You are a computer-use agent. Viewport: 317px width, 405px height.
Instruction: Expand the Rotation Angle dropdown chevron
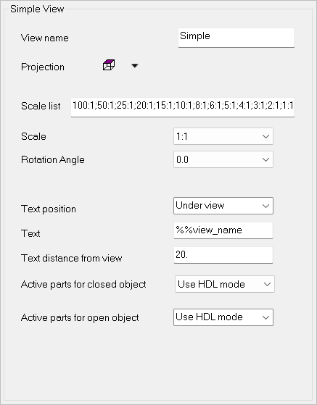click(x=265, y=159)
